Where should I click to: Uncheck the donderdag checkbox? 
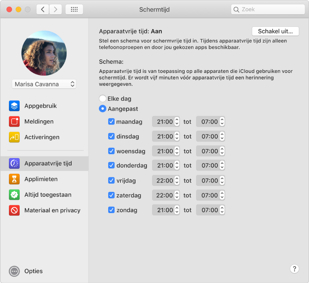pos(111,165)
